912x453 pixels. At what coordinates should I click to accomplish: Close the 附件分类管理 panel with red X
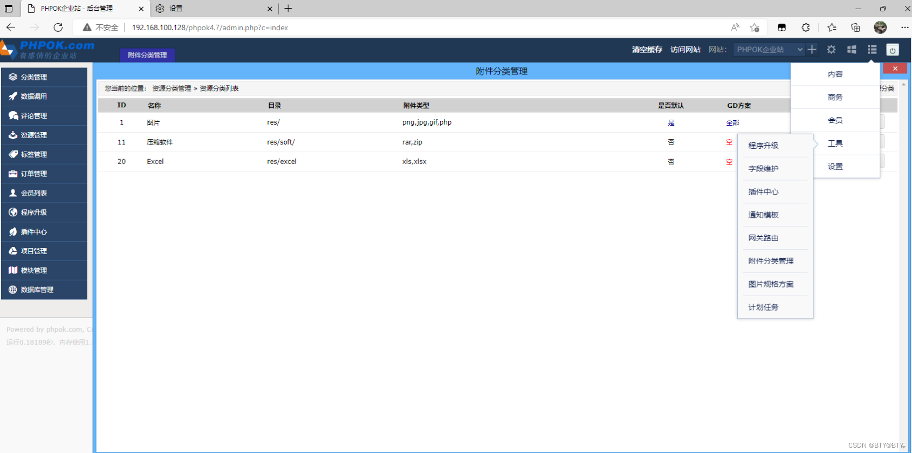[895, 68]
